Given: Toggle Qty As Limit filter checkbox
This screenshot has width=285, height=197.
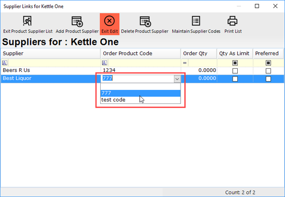Looking at the screenshot, I should pos(235,63).
